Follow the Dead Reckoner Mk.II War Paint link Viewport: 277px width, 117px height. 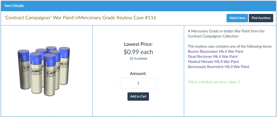tap(213, 56)
